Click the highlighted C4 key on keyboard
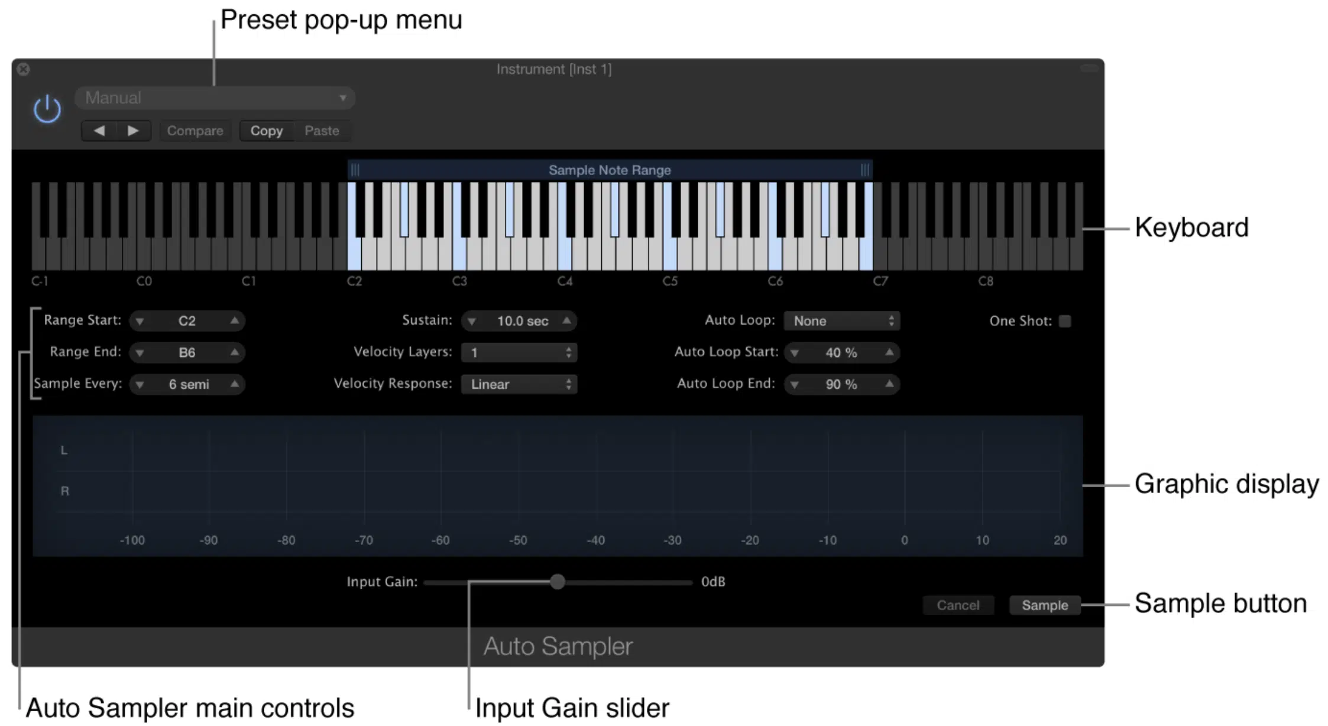 point(565,254)
